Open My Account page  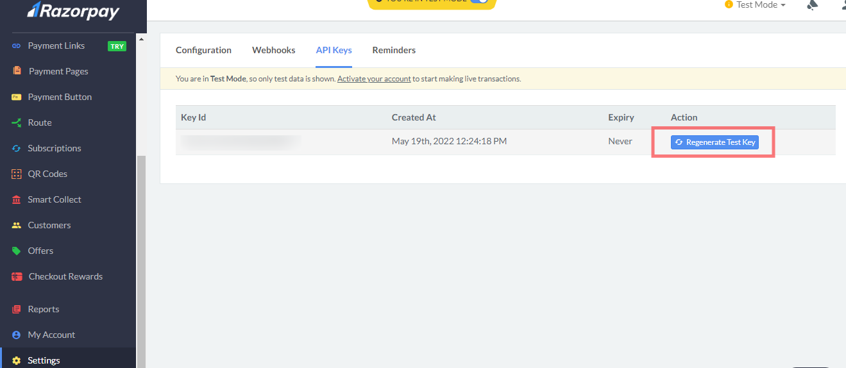51,335
